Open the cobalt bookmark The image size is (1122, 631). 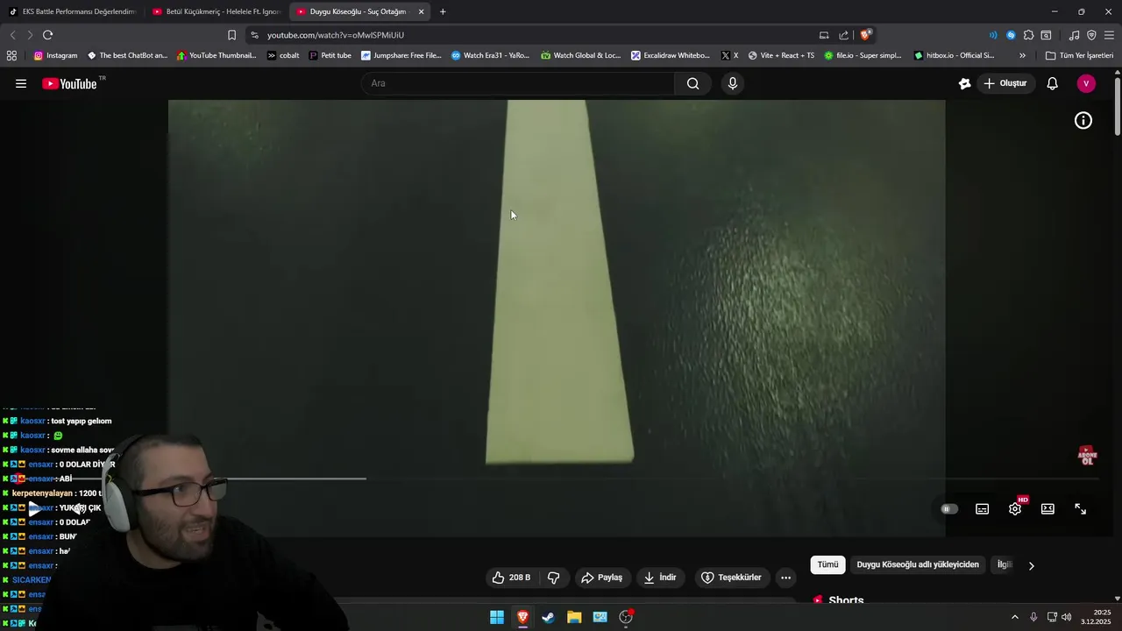click(x=283, y=55)
